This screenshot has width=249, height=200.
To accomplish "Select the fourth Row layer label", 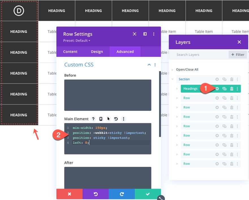I will click(x=186, y=126).
